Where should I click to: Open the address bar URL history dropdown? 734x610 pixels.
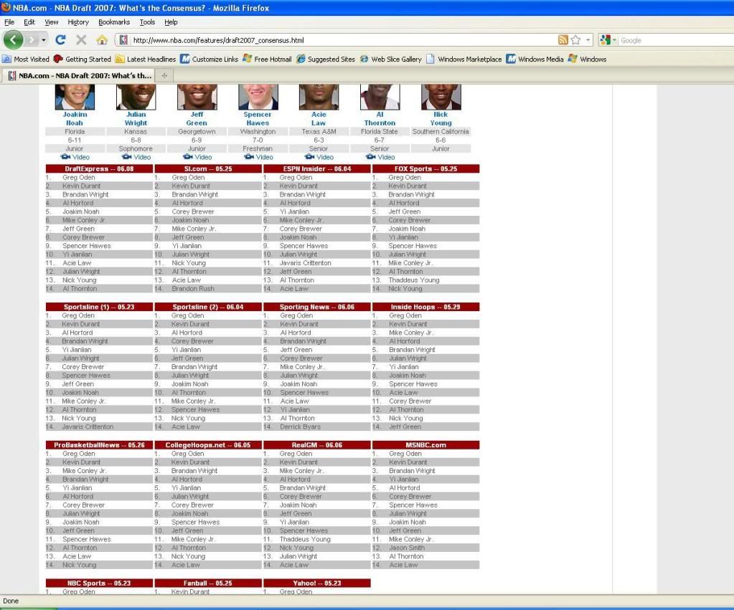(x=588, y=40)
